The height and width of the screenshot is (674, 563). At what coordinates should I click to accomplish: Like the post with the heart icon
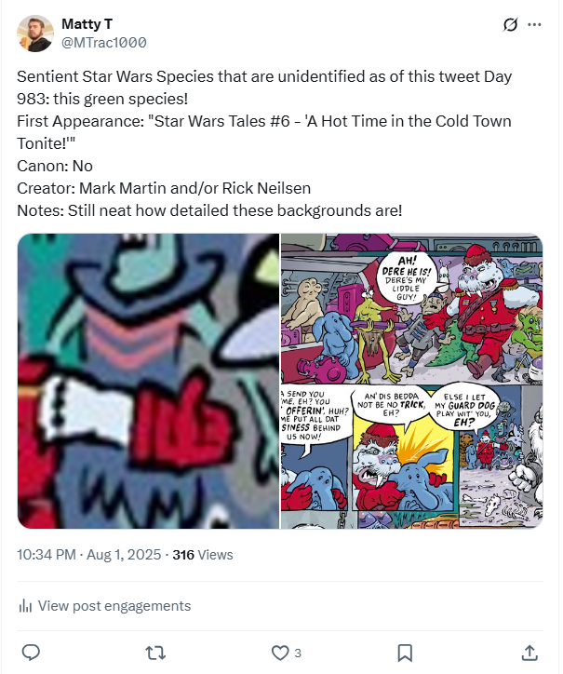click(x=280, y=652)
